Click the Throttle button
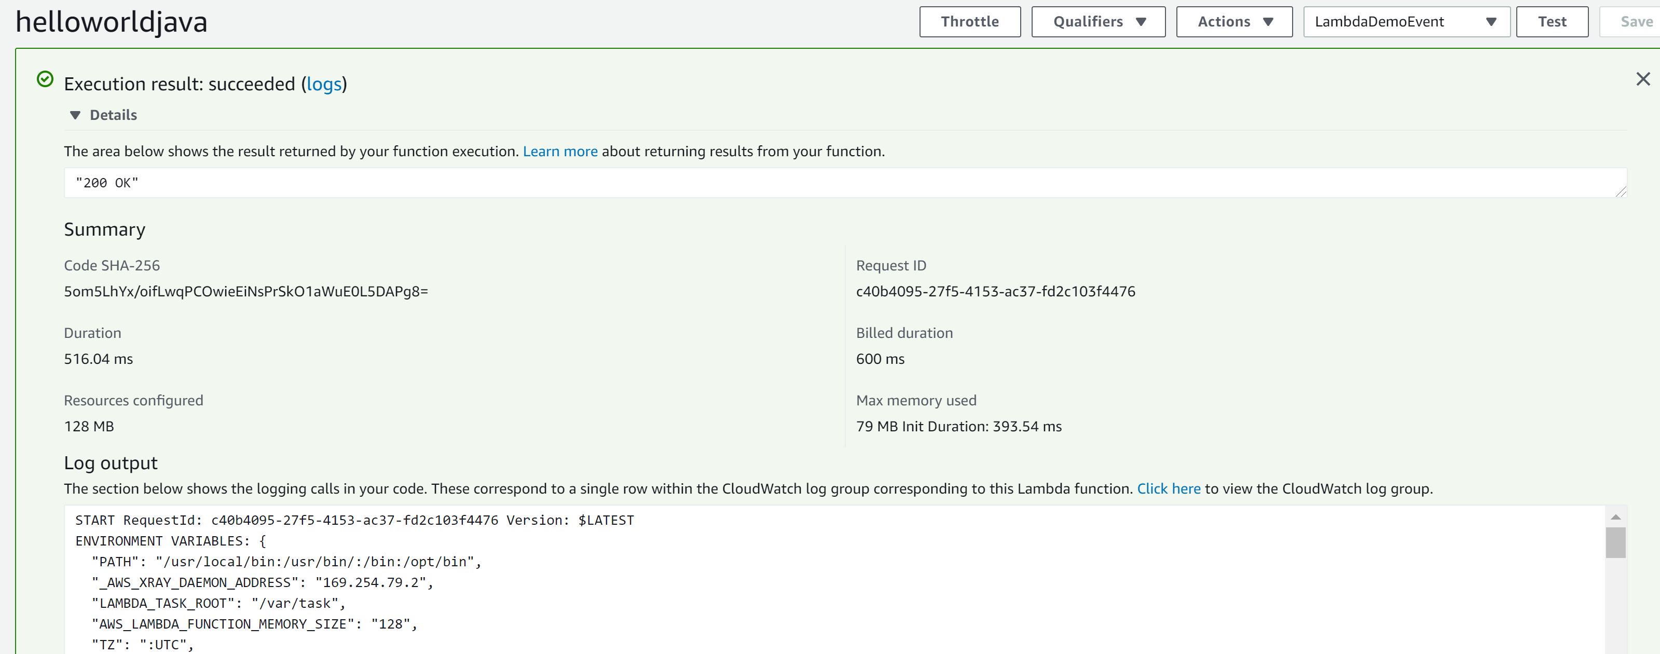1660x654 pixels. point(970,22)
